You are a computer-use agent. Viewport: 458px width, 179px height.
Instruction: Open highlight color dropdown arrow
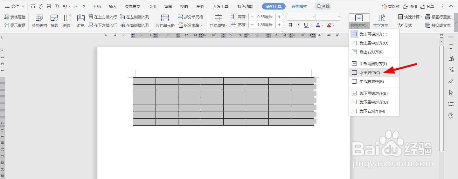pos(334,25)
